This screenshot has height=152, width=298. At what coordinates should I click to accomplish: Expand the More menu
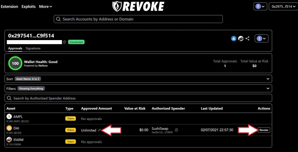pyautogui.click(x=46, y=6)
